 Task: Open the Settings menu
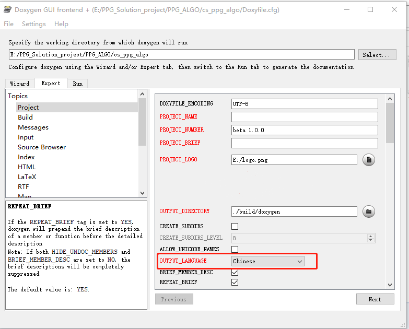(x=34, y=24)
